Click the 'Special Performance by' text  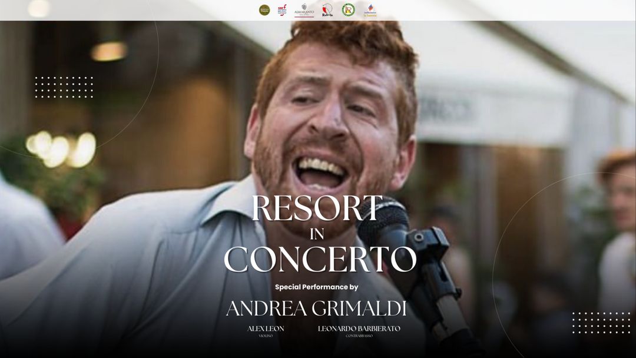click(x=316, y=287)
